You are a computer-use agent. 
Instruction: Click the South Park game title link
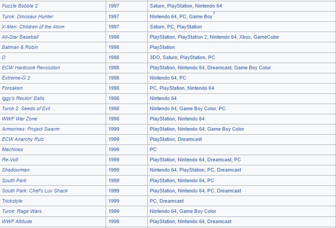[x=14, y=180]
